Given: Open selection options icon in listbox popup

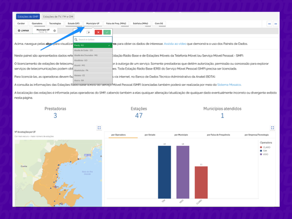Looking at the screenshot, I should (88, 32).
